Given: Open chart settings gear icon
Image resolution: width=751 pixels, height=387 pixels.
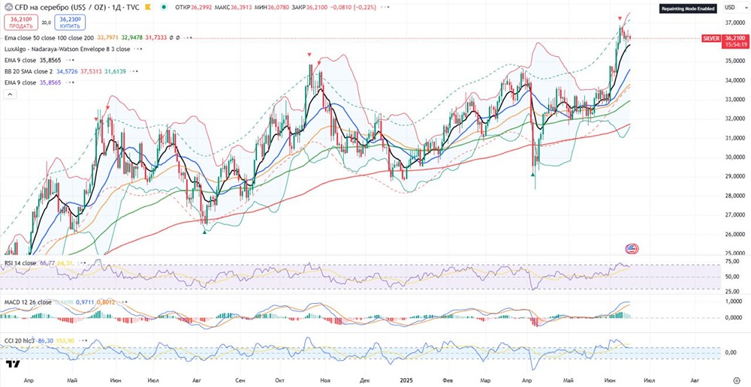Looking at the screenshot, I should [737, 379].
